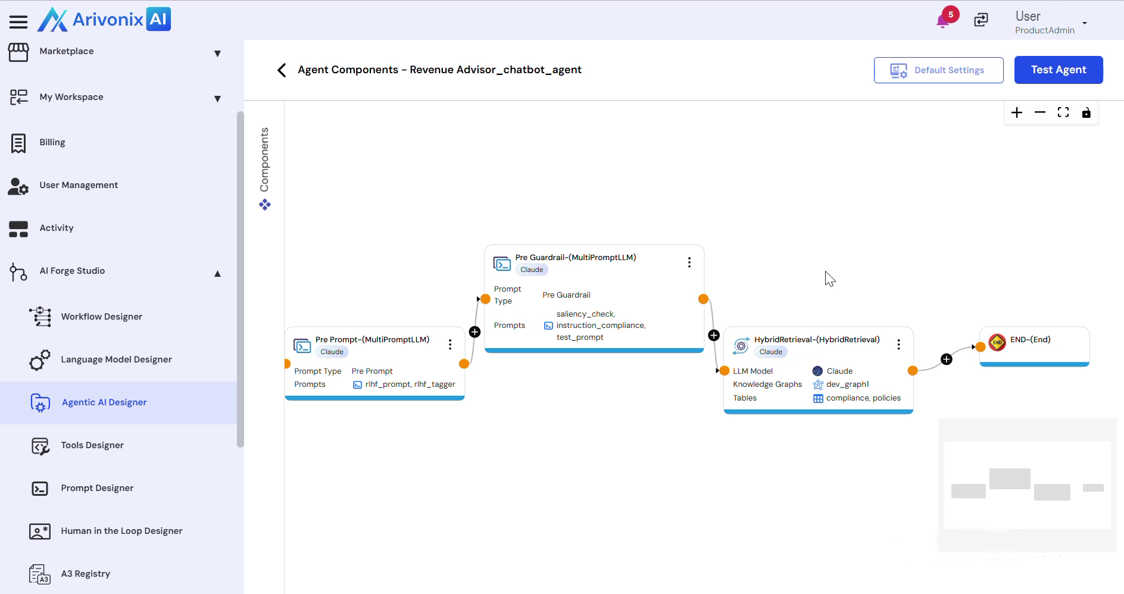Open Workflow Designer from the sidebar
Screen dimensions: 1124x594
[101, 317]
